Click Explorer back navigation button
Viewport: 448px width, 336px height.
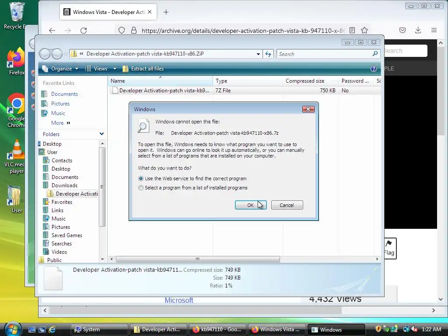pyautogui.click(x=45, y=54)
